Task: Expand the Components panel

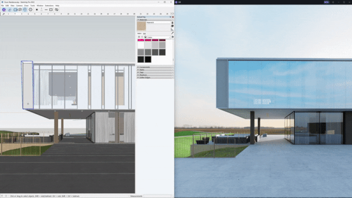Action: (155, 67)
